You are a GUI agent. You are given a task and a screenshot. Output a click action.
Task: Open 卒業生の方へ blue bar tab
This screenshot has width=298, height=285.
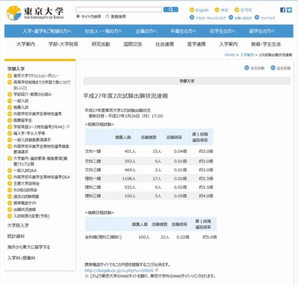pos(183,32)
